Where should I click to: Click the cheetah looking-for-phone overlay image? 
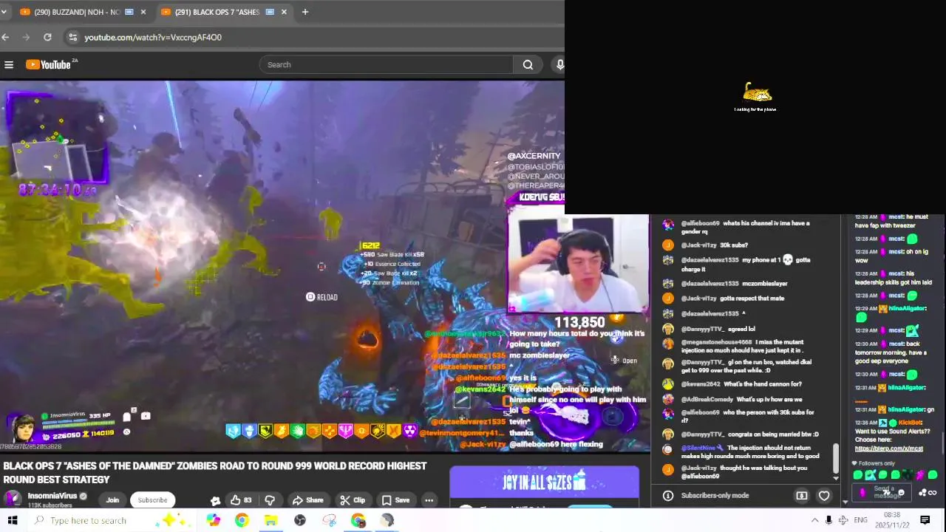click(756, 92)
